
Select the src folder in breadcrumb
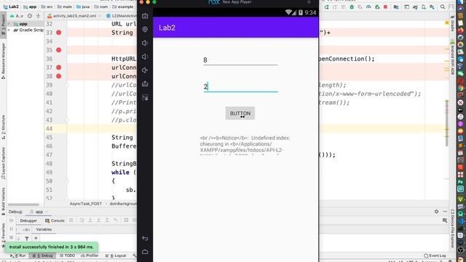point(47,7)
